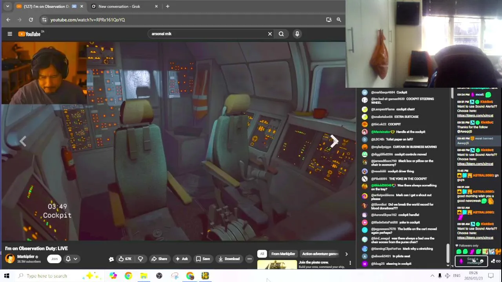Open the Join the pirate crew thumbnail
The height and width of the screenshot is (282, 502).
pos(277,265)
